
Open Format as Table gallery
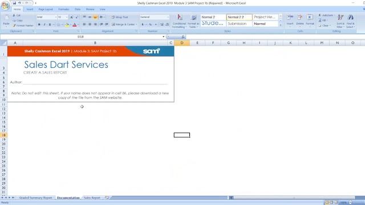tap(193, 21)
